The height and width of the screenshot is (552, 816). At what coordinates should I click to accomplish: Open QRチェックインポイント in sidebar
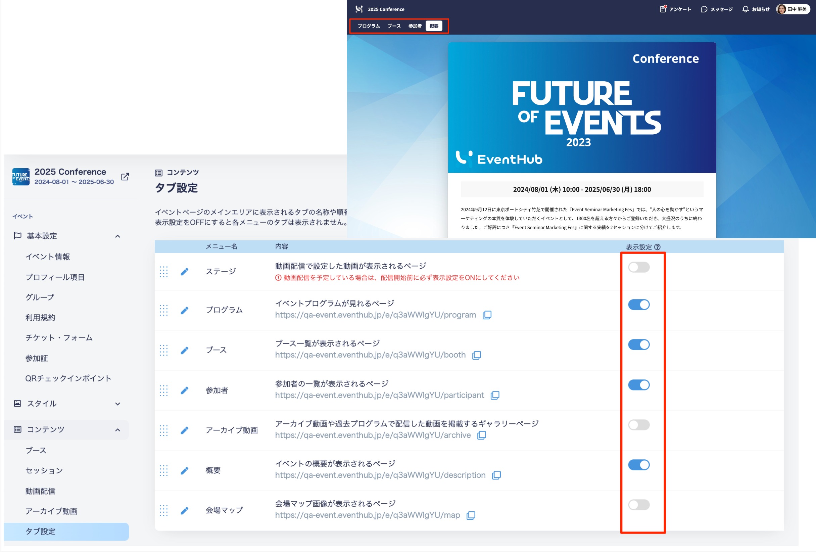68,378
